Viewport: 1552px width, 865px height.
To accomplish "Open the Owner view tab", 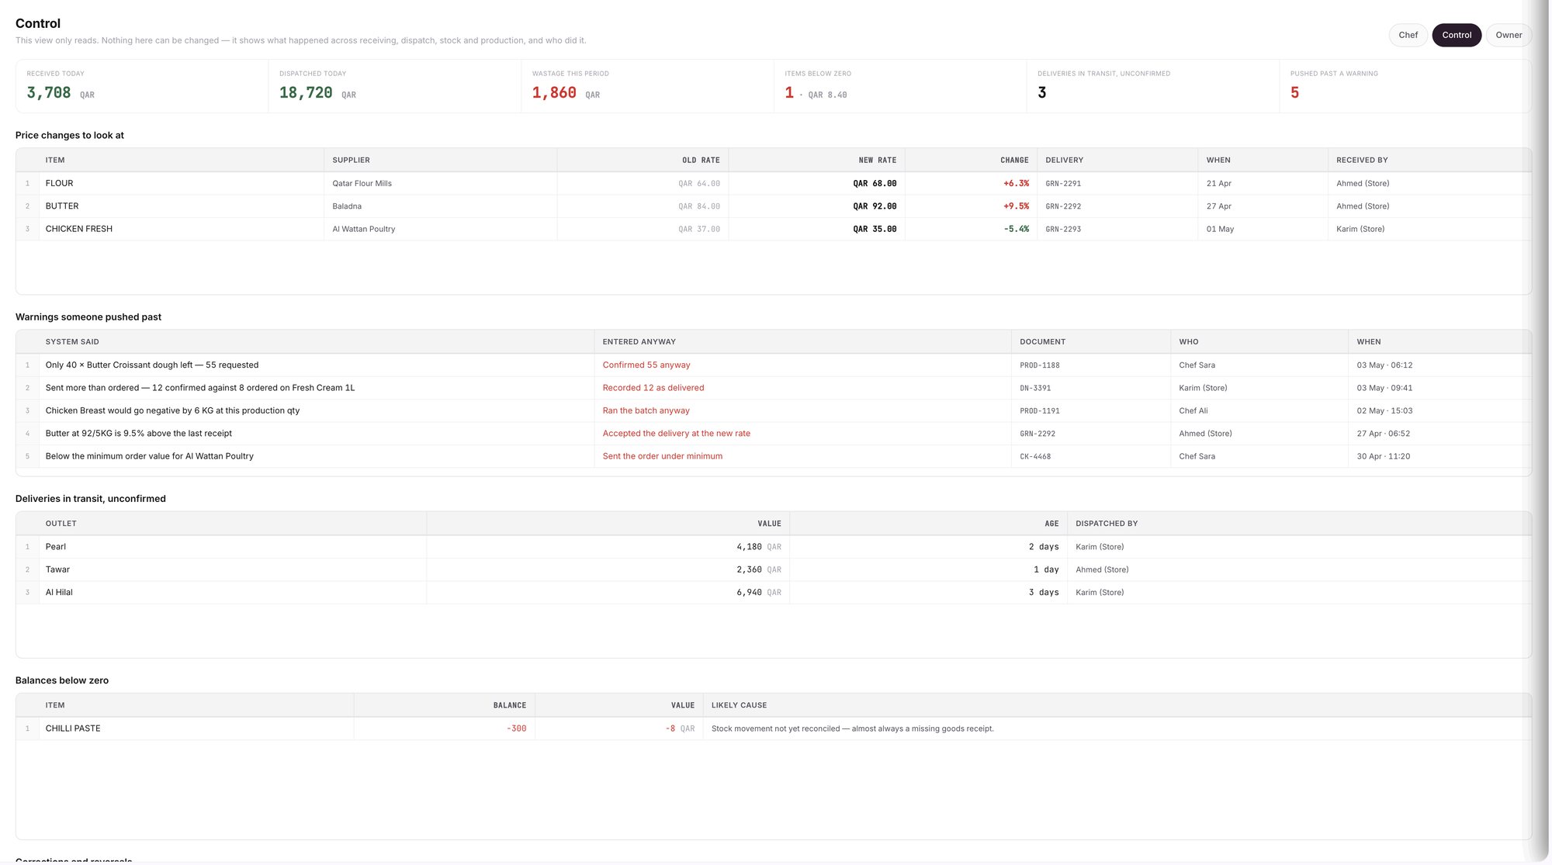I will point(1509,35).
